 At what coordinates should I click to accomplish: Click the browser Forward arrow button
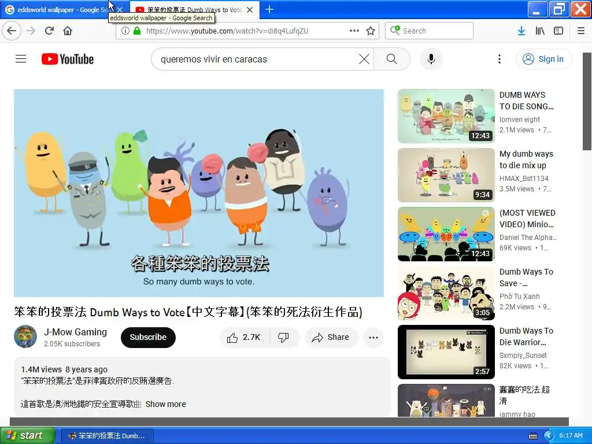[31, 31]
